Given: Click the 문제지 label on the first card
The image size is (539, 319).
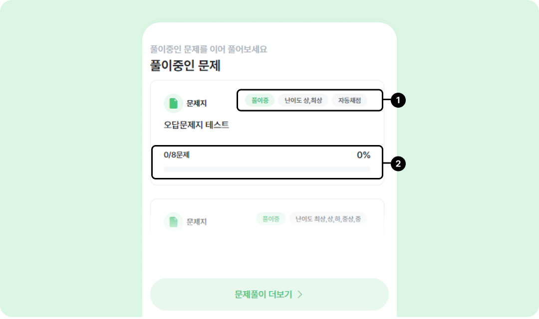Looking at the screenshot, I should point(197,103).
